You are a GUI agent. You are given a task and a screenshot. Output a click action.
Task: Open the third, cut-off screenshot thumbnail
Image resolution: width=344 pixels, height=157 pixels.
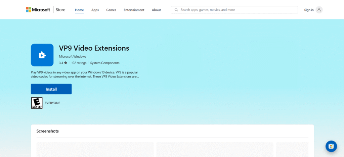[x=292, y=149]
